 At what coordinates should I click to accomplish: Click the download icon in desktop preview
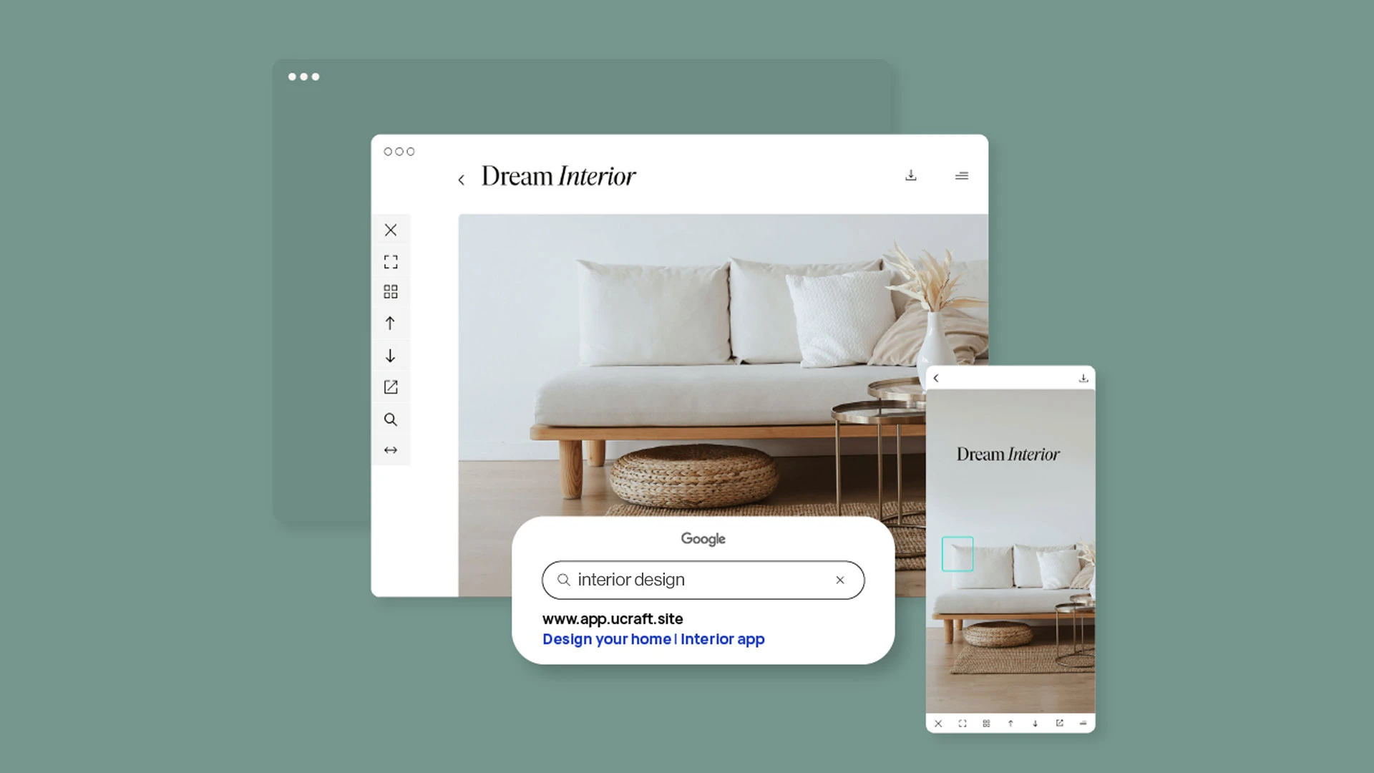pos(911,175)
